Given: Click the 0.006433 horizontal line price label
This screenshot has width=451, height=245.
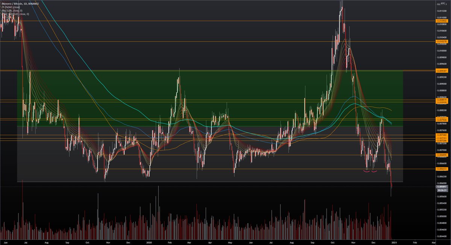Looking at the screenshot, I should (x=442, y=169).
